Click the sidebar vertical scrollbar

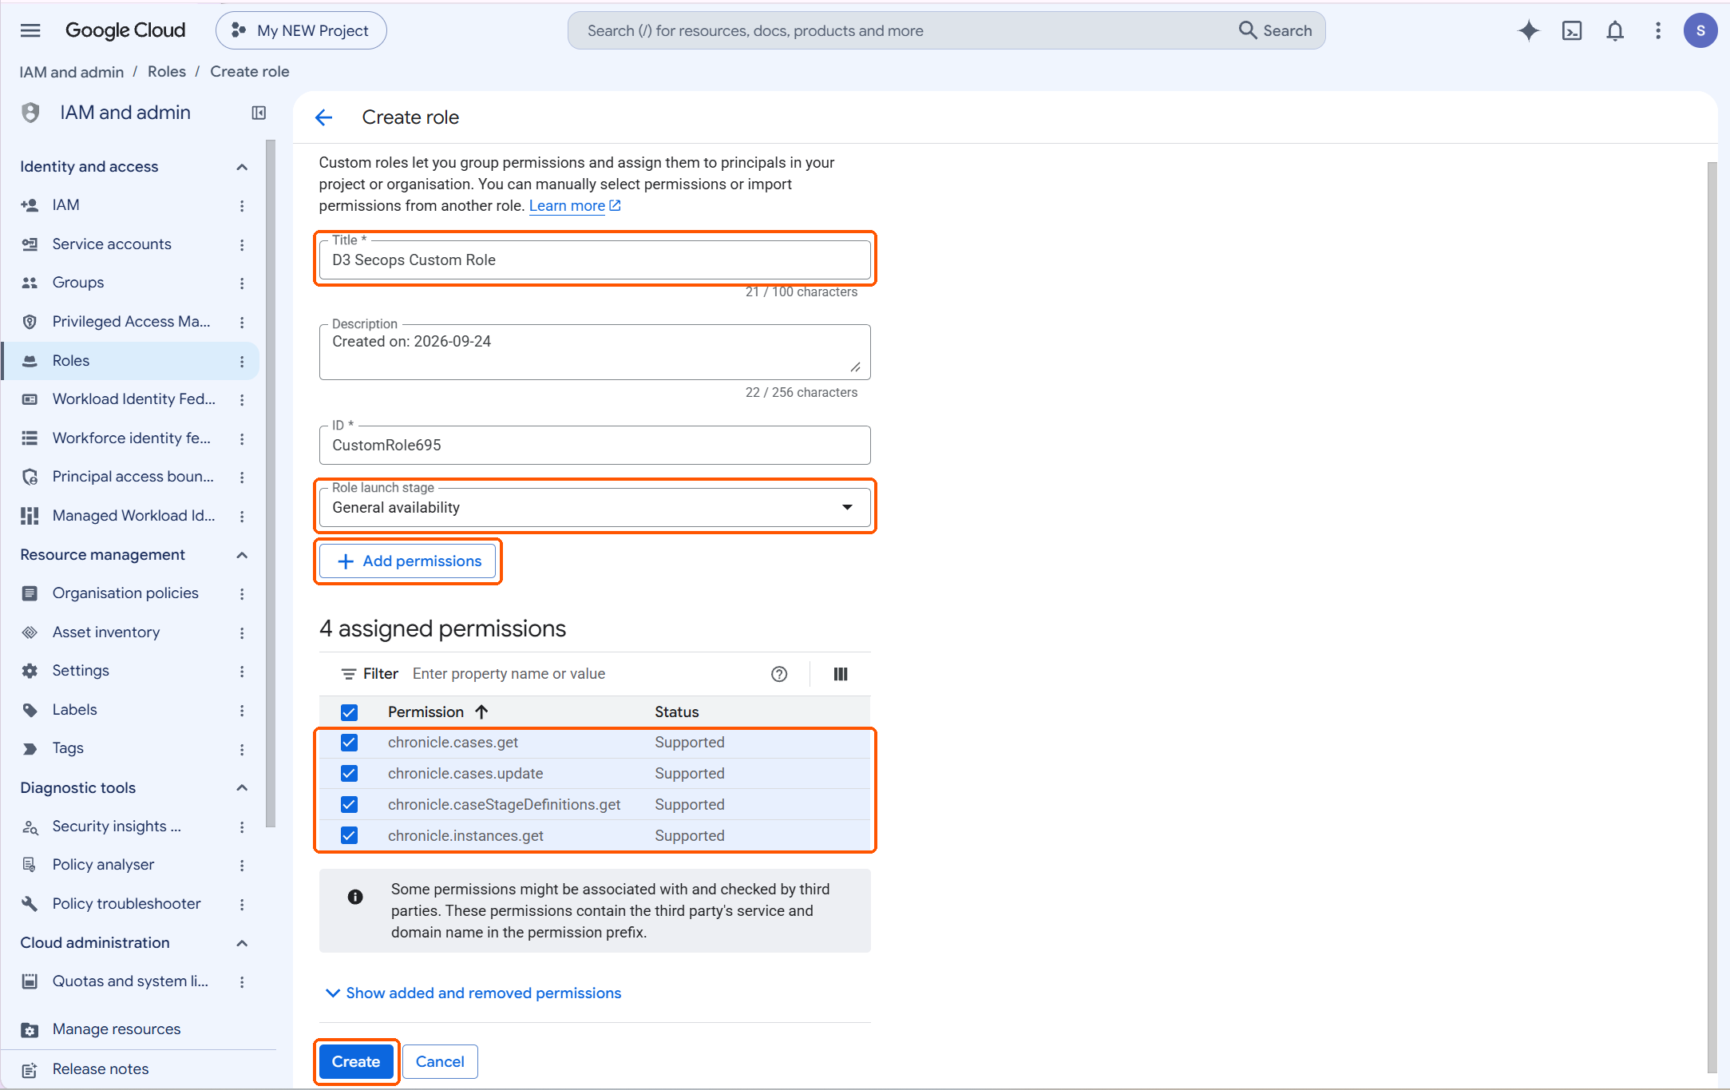(271, 483)
